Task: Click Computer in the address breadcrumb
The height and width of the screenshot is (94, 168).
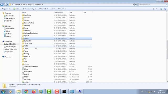Action: 17,5
